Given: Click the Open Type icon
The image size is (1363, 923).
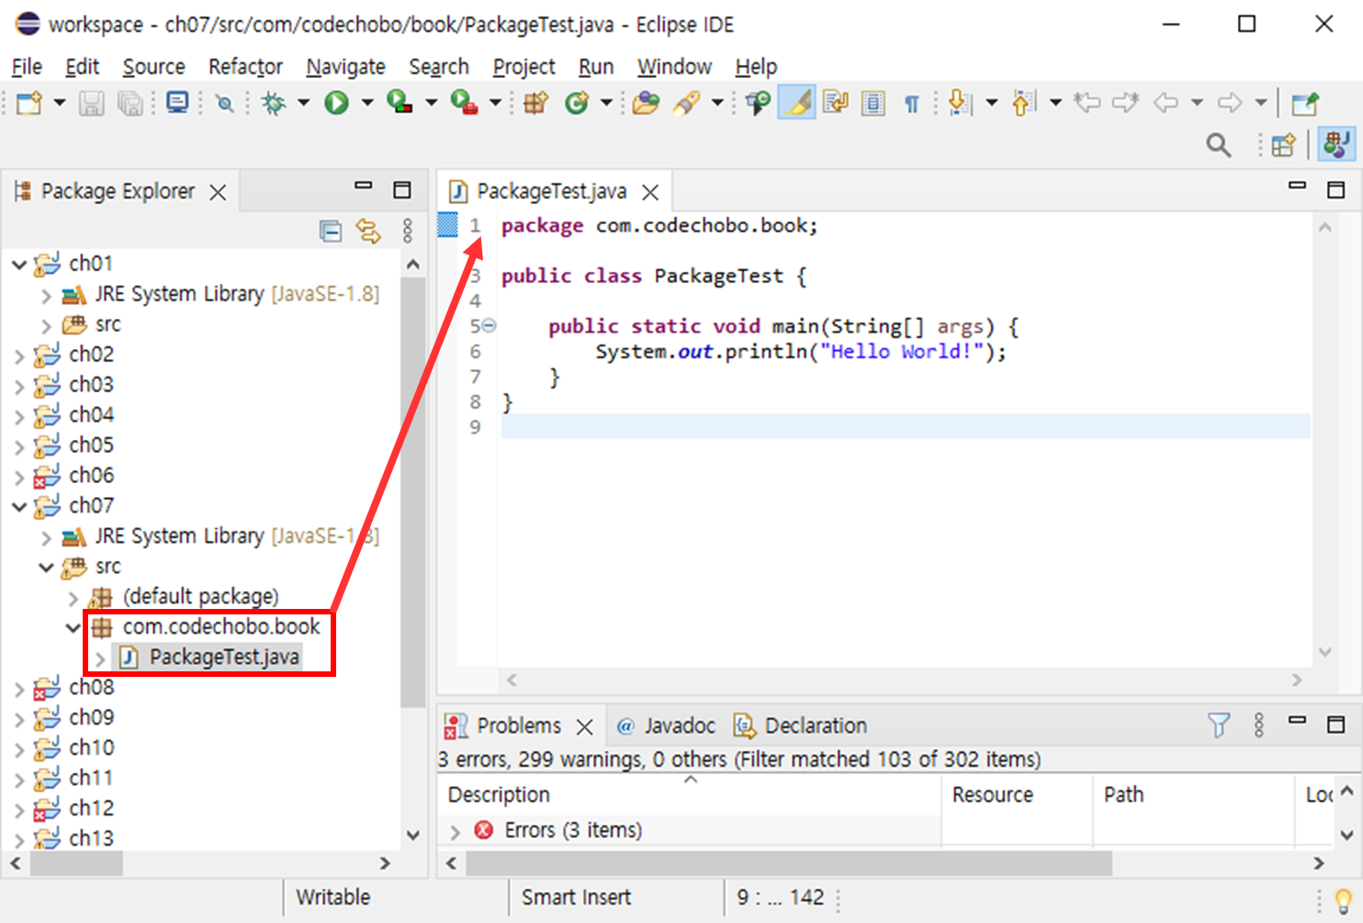Looking at the screenshot, I should 646,103.
